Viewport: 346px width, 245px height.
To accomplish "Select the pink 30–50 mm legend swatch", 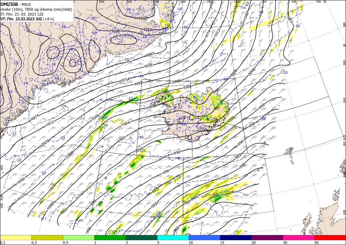I will 299,238.
